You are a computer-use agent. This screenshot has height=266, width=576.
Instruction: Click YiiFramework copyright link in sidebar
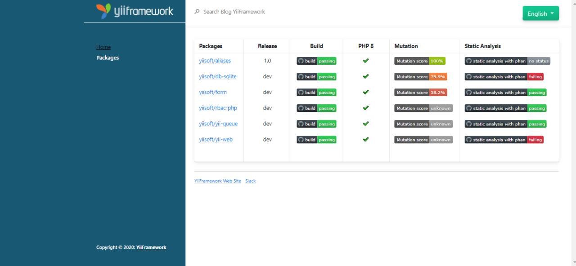151,247
